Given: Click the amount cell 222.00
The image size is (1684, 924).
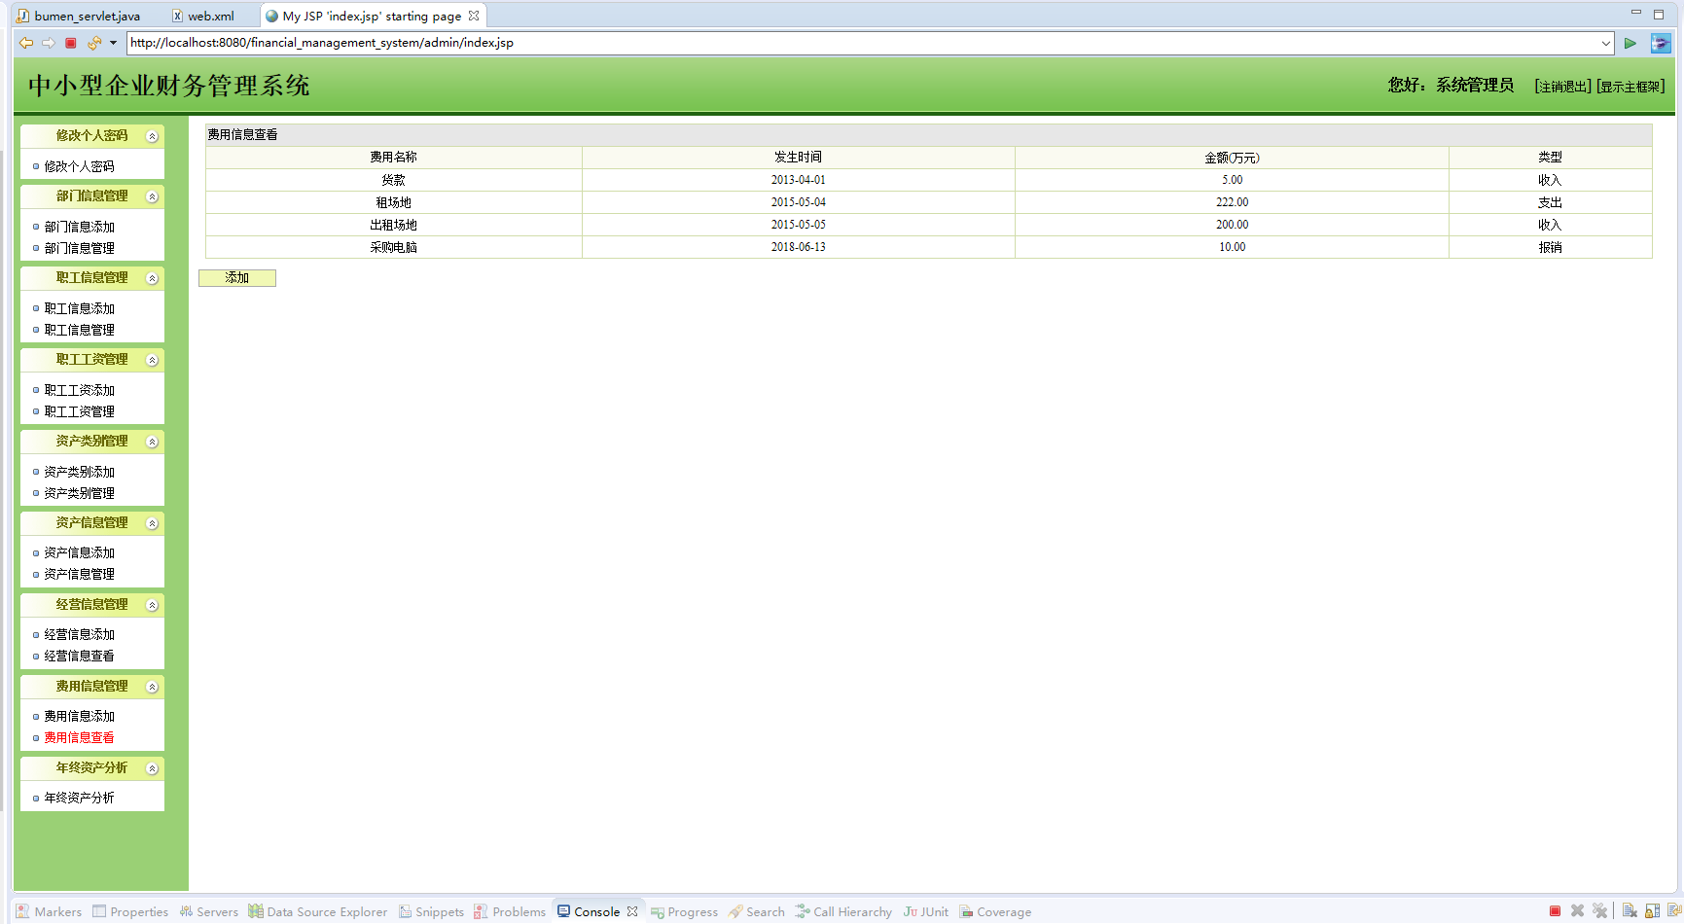Looking at the screenshot, I should click(x=1232, y=202).
